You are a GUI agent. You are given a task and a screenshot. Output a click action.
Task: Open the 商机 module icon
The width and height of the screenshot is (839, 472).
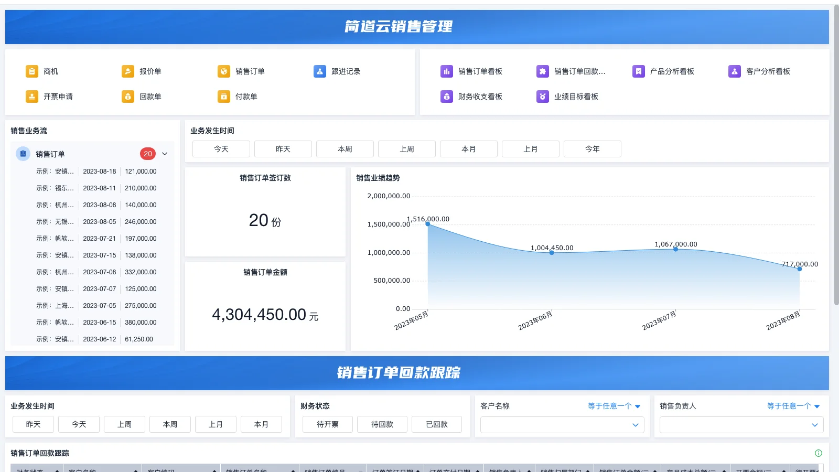pos(31,71)
